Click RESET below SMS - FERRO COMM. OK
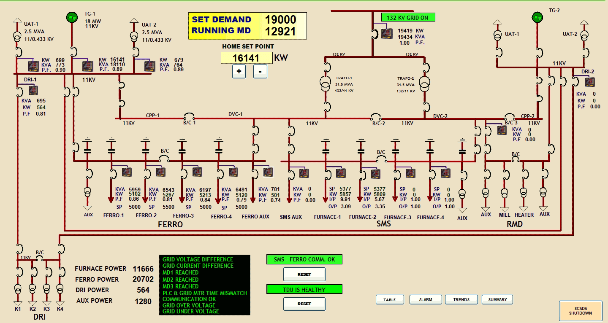This screenshot has height=323, width=608. point(304,274)
